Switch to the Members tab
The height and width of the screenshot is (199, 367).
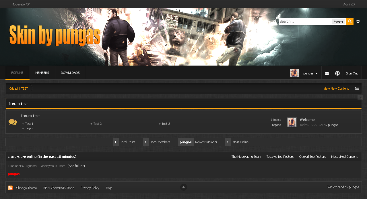click(42, 73)
